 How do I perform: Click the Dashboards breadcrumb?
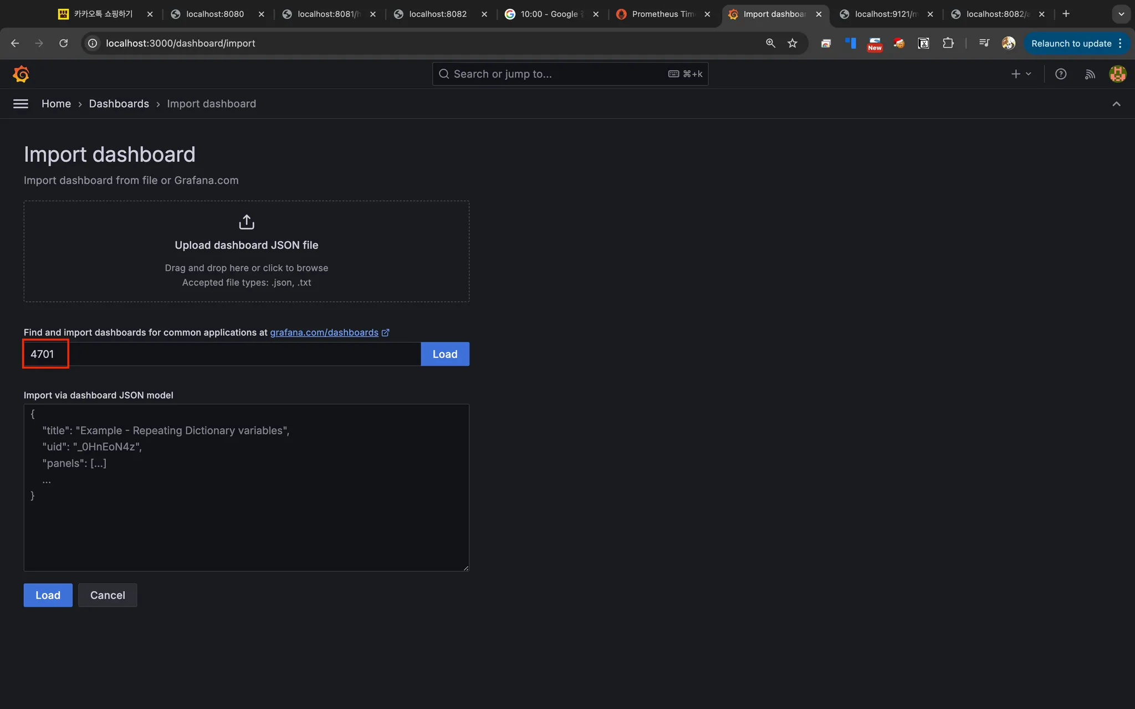119,104
